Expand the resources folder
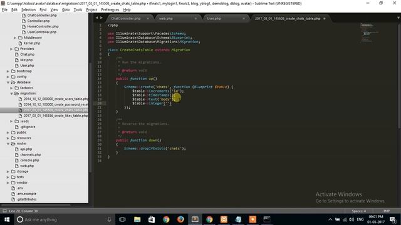Viewport: 401px width, 225px height. tap(8, 138)
